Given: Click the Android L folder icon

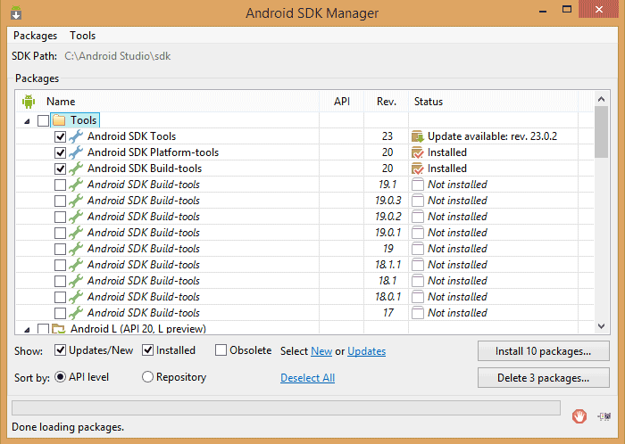Looking at the screenshot, I should point(59,329).
